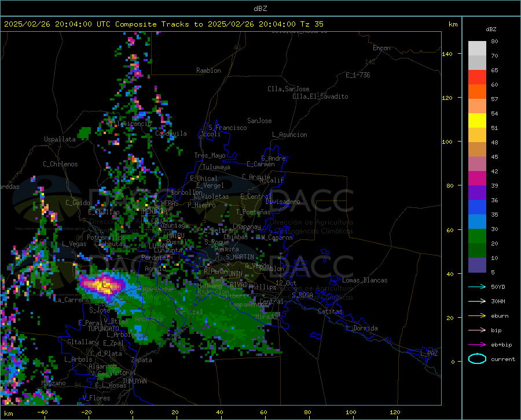This screenshot has height=420, width=521.
Task: Click the TUPUNGATO map label
Action: [104, 329]
